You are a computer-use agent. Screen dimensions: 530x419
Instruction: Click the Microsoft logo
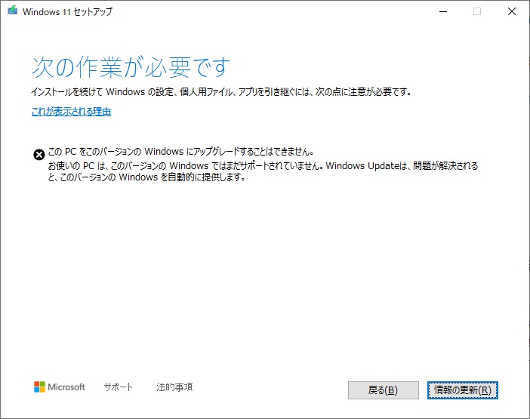click(x=60, y=387)
